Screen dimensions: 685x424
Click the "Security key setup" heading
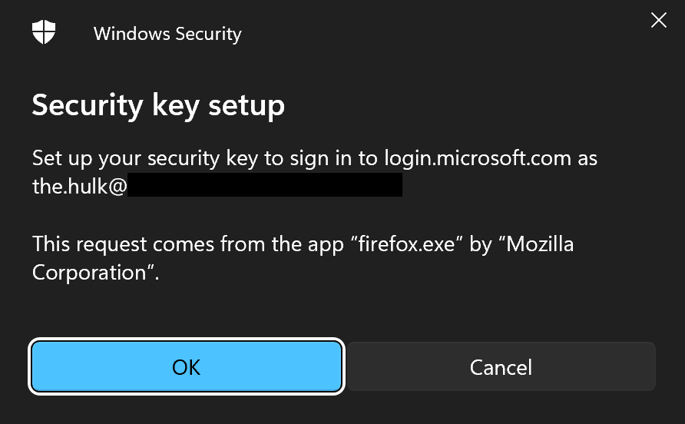(158, 104)
